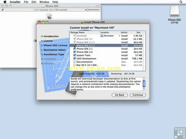Click the Remaining 287.19 GB value
The image size is (186, 139).
[129, 73]
